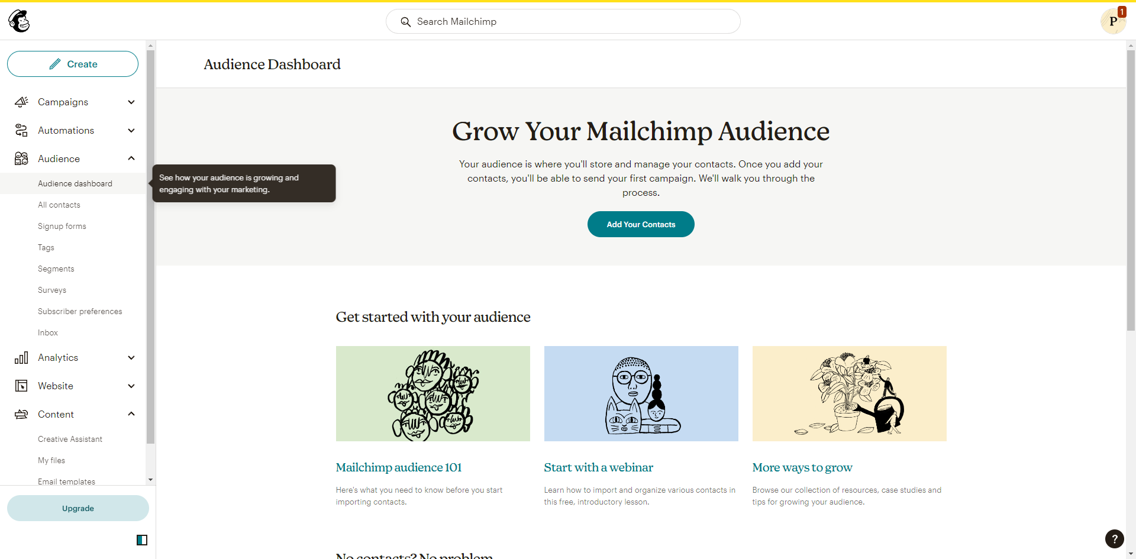Click the Website browser icon

(21, 386)
